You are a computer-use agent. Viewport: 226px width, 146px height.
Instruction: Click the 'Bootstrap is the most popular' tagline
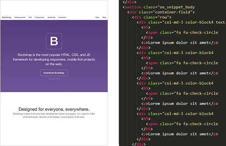(54, 59)
